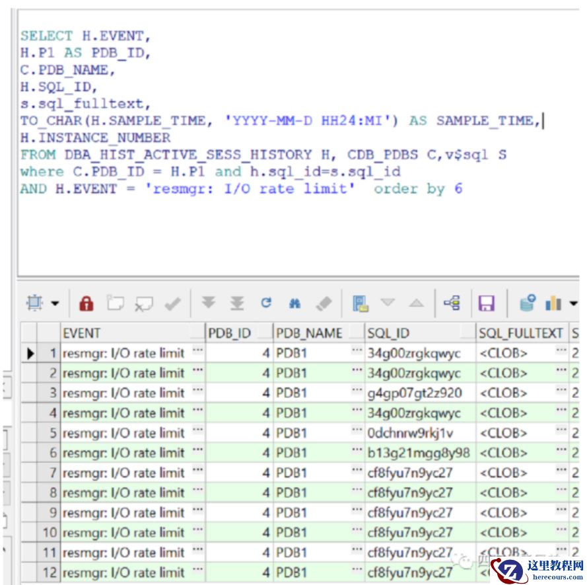Viewport: 587px width, 585px height.
Task: Click the fetch next page arrow icon
Action: tap(209, 303)
